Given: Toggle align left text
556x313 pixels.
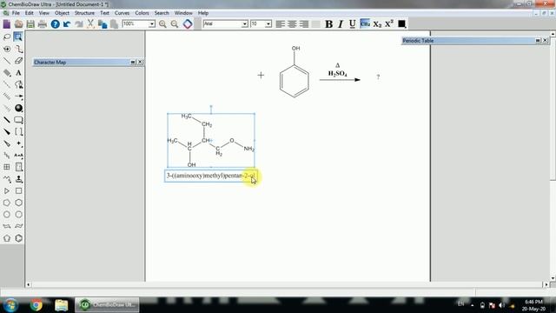Looking at the screenshot, I should point(280,23).
